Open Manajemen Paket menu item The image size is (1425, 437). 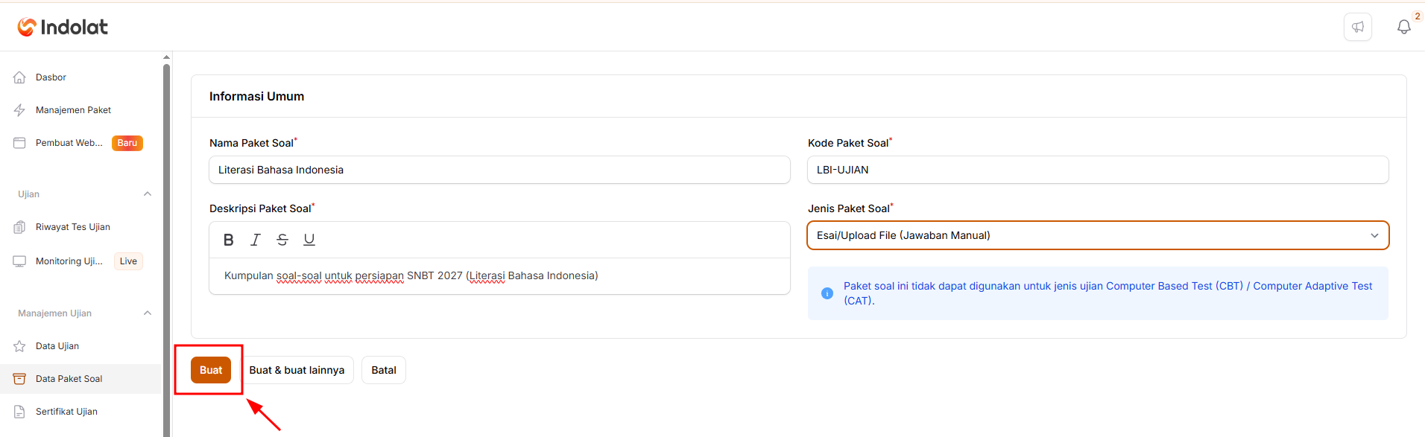point(73,110)
